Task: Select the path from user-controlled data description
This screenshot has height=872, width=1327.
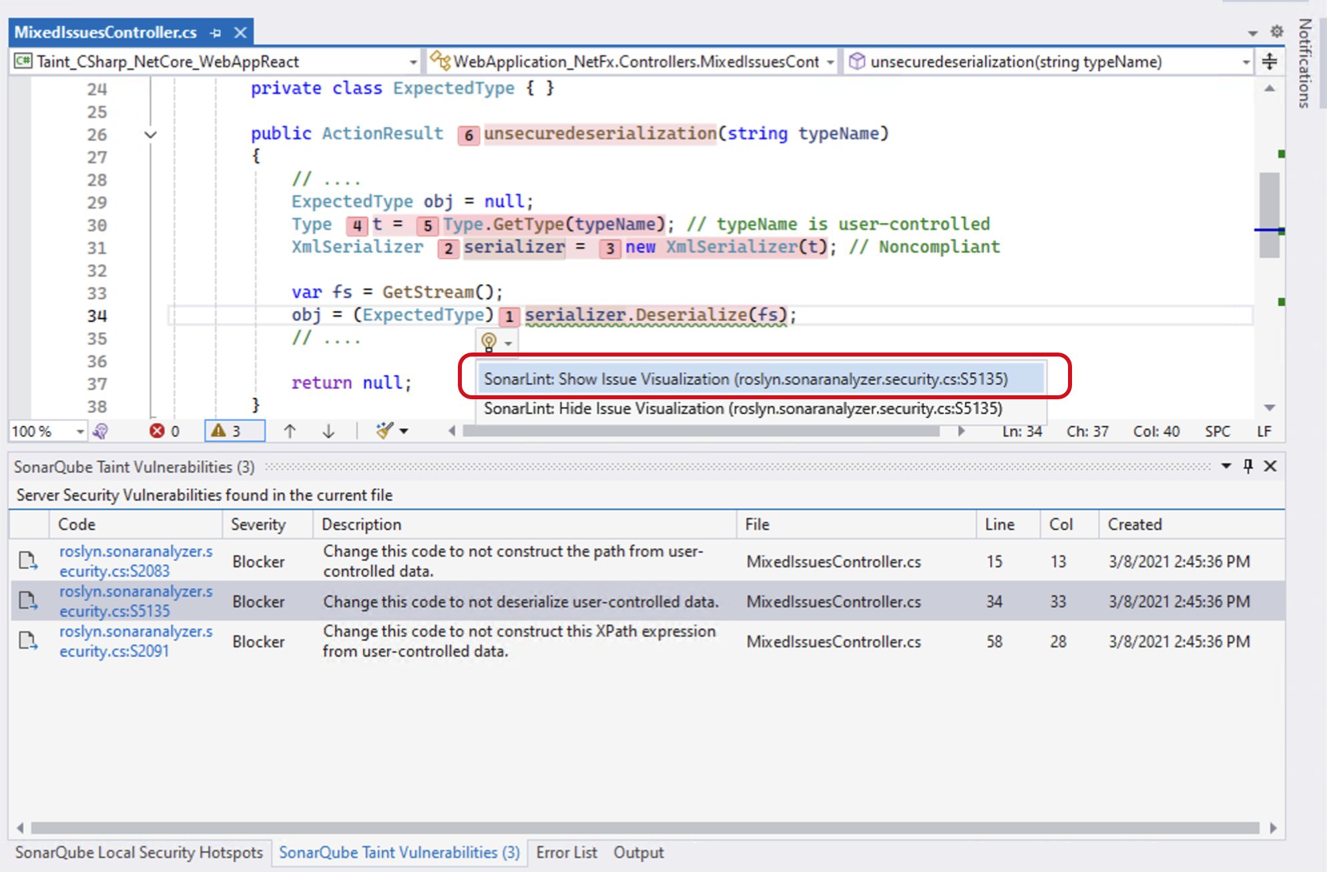Action: tap(513, 562)
